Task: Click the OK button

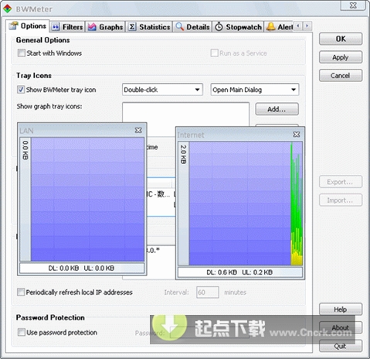Action: (x=341, y=39)
